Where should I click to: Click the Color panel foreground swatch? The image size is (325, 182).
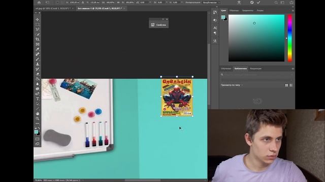coord(223,17)
